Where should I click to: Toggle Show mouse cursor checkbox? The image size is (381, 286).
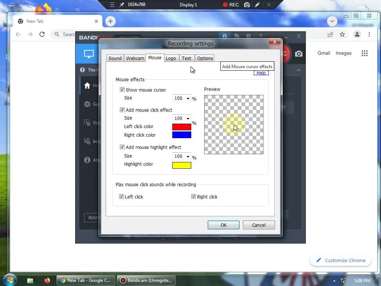(x=122, y=90)
